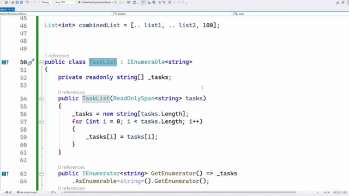Click the pin icon on the editor tab
The image size is (349, 196).
[x=9, y=10]
